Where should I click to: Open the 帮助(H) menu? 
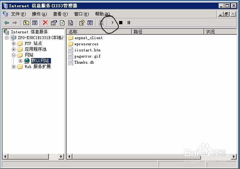tap(102, 14)
